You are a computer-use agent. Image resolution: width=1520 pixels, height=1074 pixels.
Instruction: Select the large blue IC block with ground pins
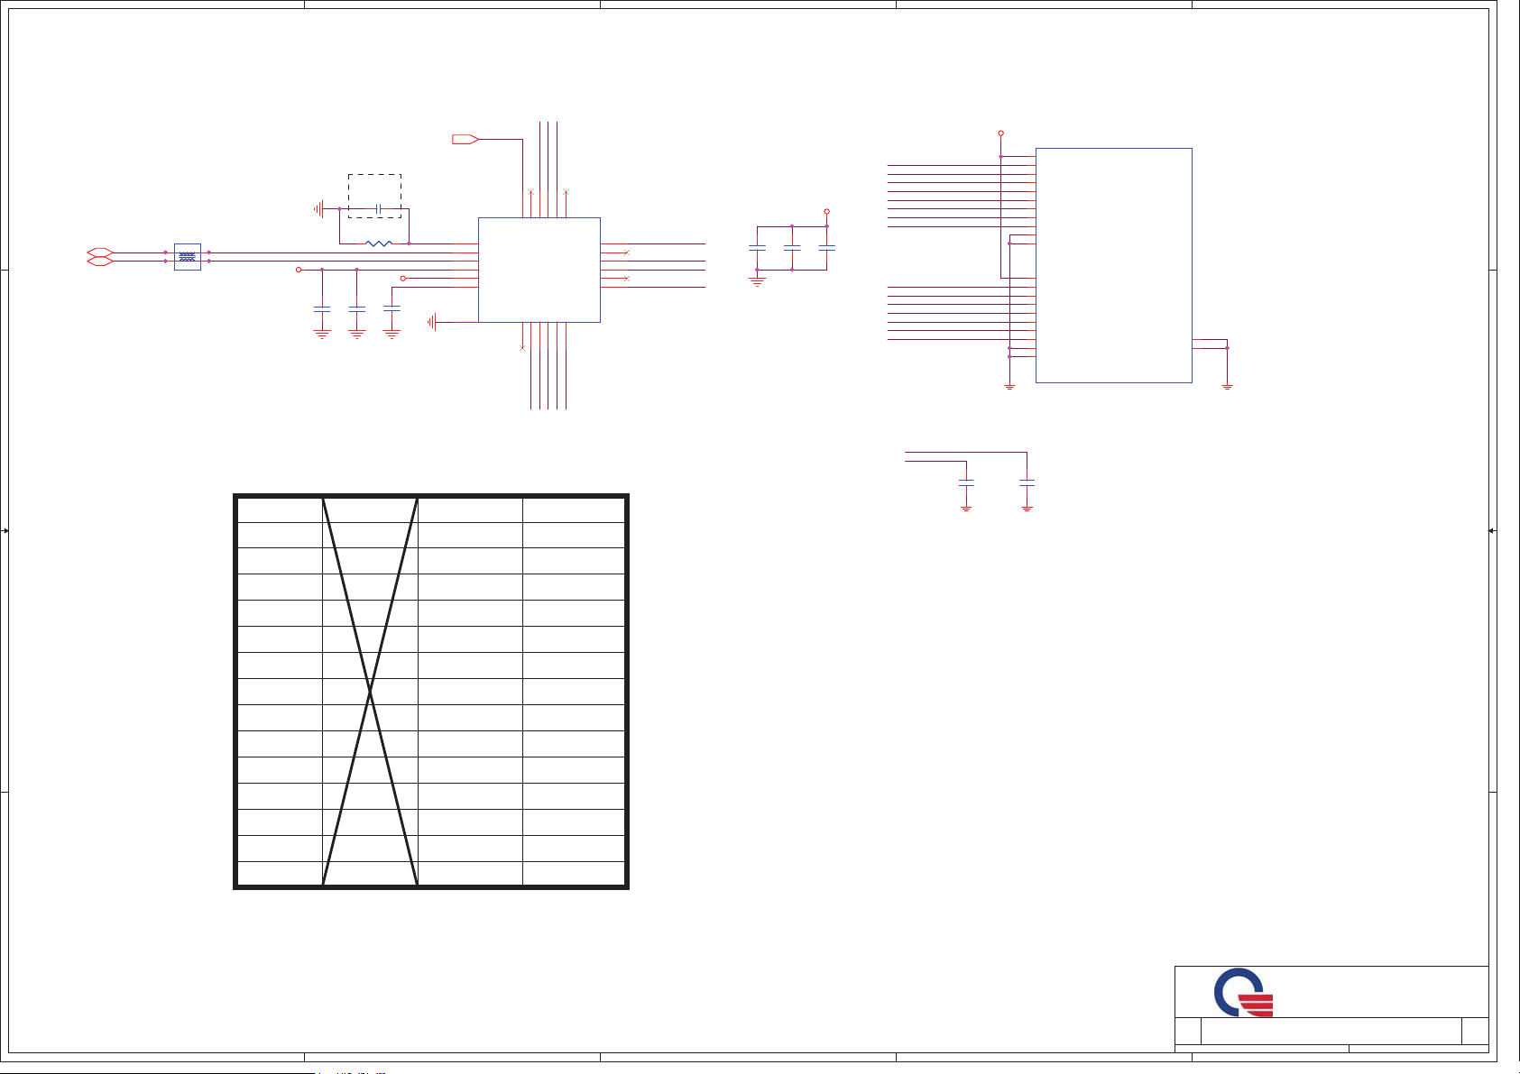pos(1114,265)
